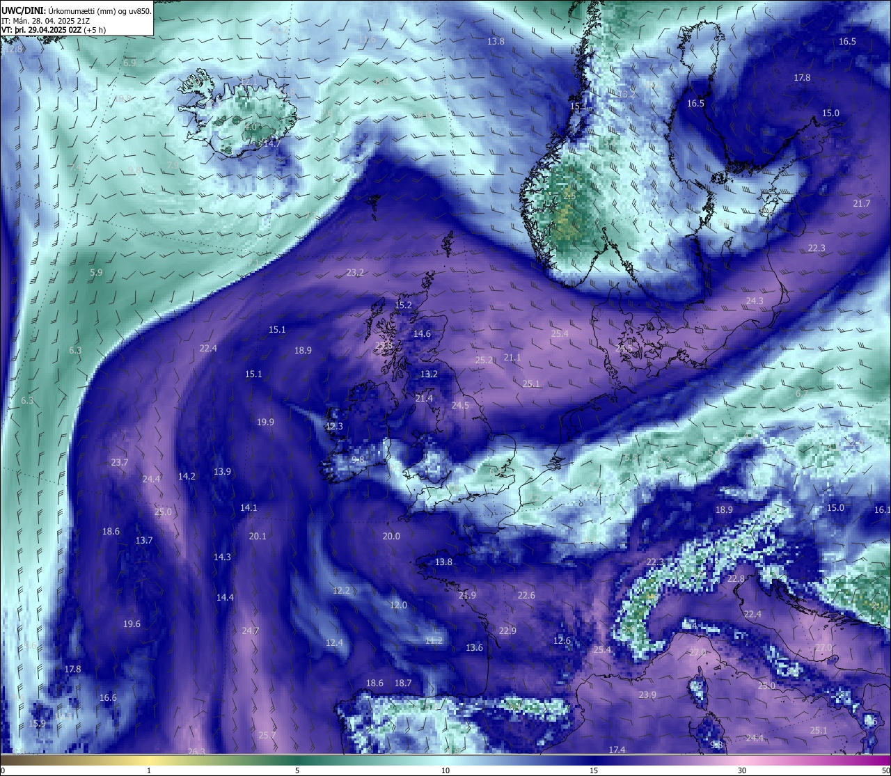Click the UWC/DINI title line in the legend box
This screenshot has height=776, width=891.
(x=77, y=10)
